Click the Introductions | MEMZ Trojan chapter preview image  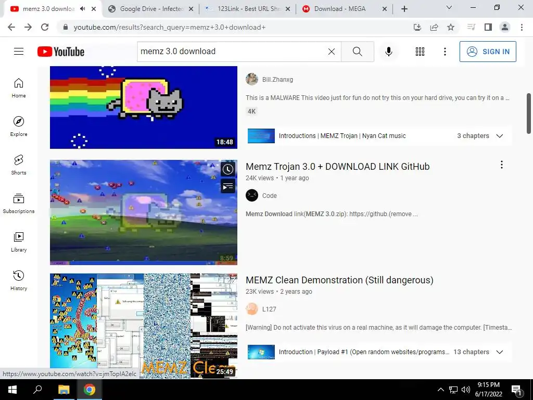[261, 136]
